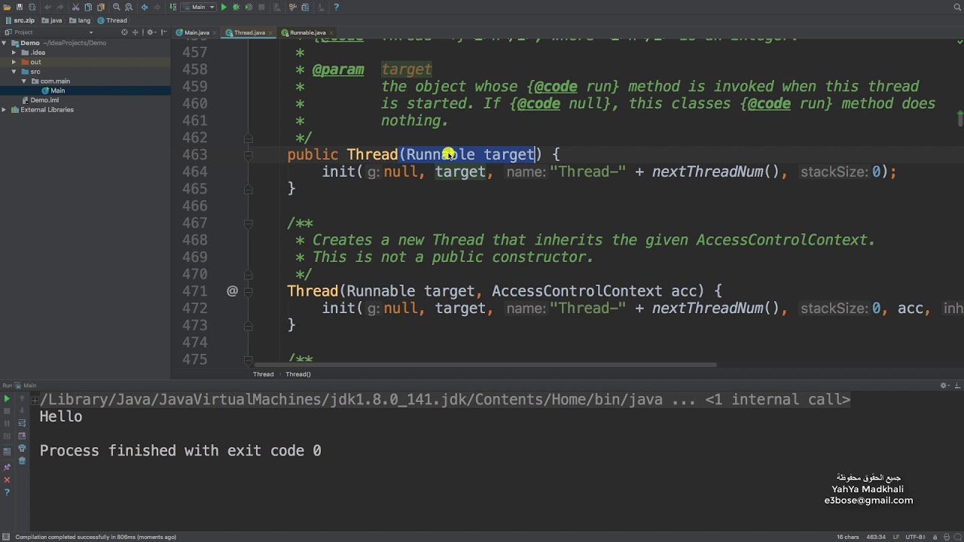Redo action in main toolbar
This screenshot has height=542, width=964.
[x=59, y=7]
